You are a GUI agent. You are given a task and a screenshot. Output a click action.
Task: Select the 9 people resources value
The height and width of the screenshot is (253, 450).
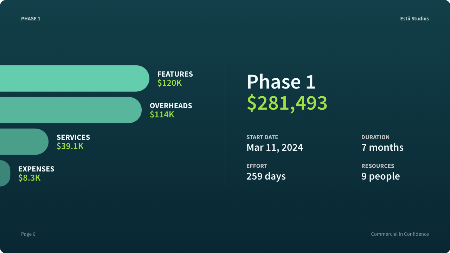pos(381,176)
